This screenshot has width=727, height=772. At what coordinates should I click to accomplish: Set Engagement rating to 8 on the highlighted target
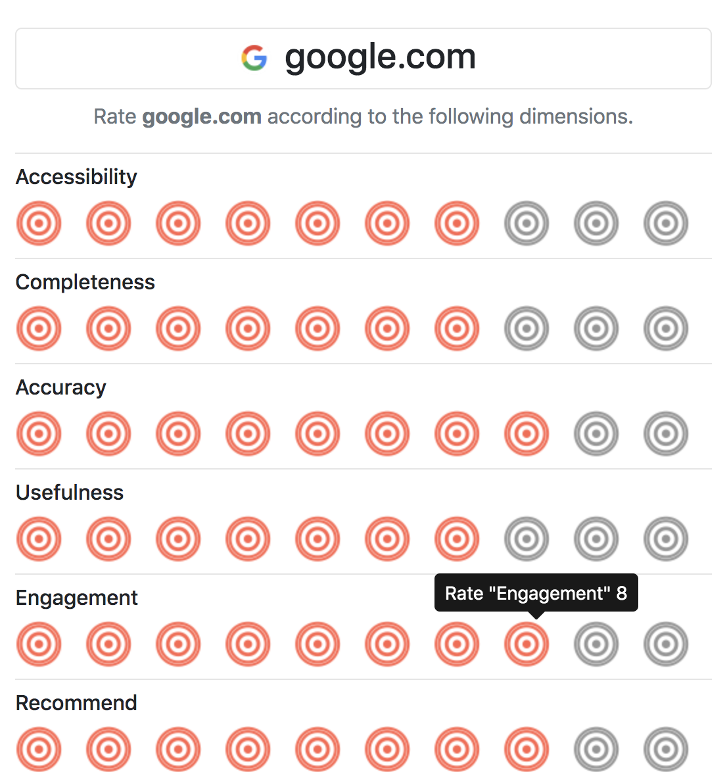pyautogui.click(x=527, y=644)
